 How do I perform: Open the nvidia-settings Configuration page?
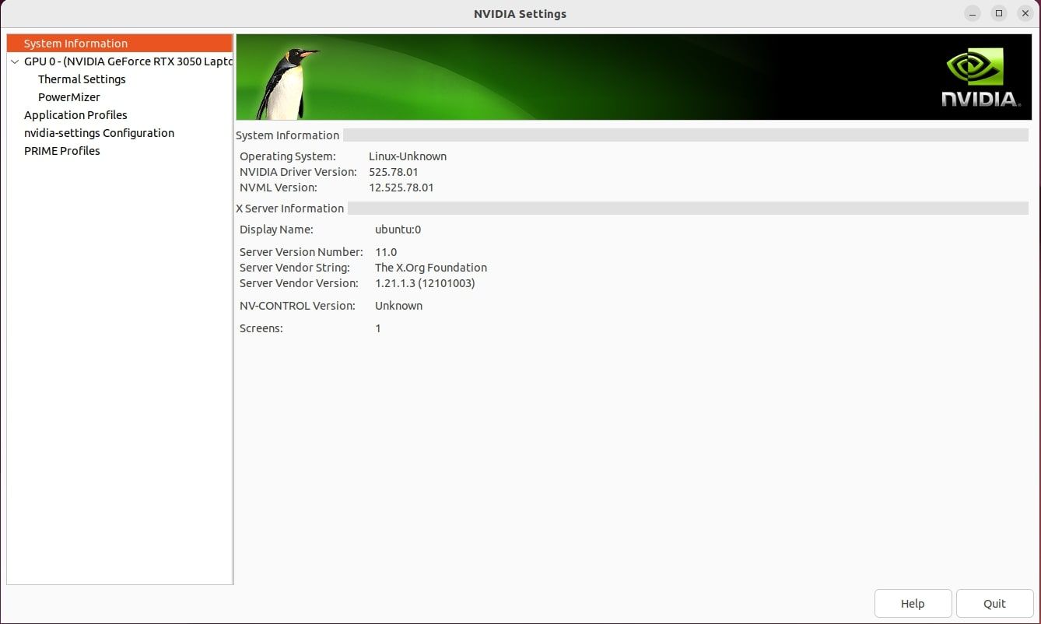click(99, 132)
